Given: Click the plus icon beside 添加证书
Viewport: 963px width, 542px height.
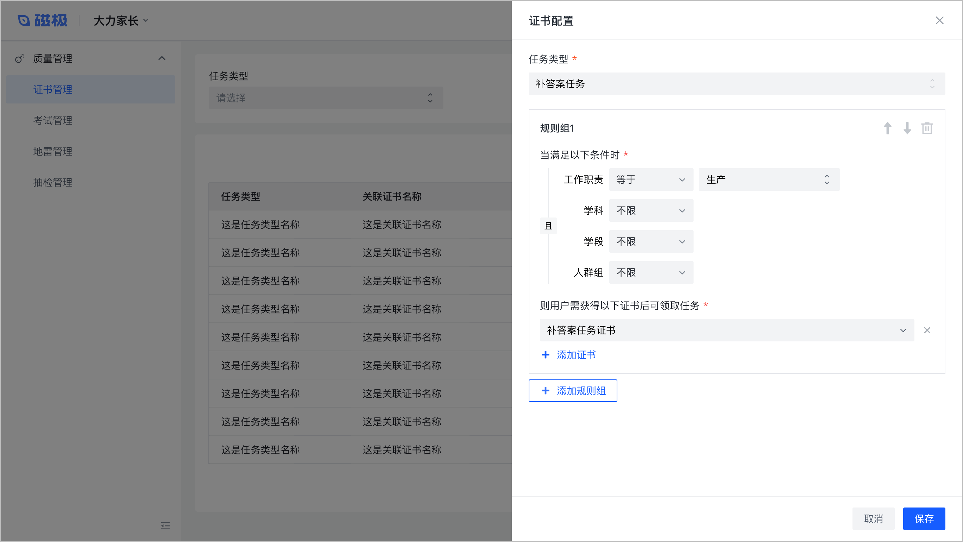Looking at the screenshot, I should (546, 355).
